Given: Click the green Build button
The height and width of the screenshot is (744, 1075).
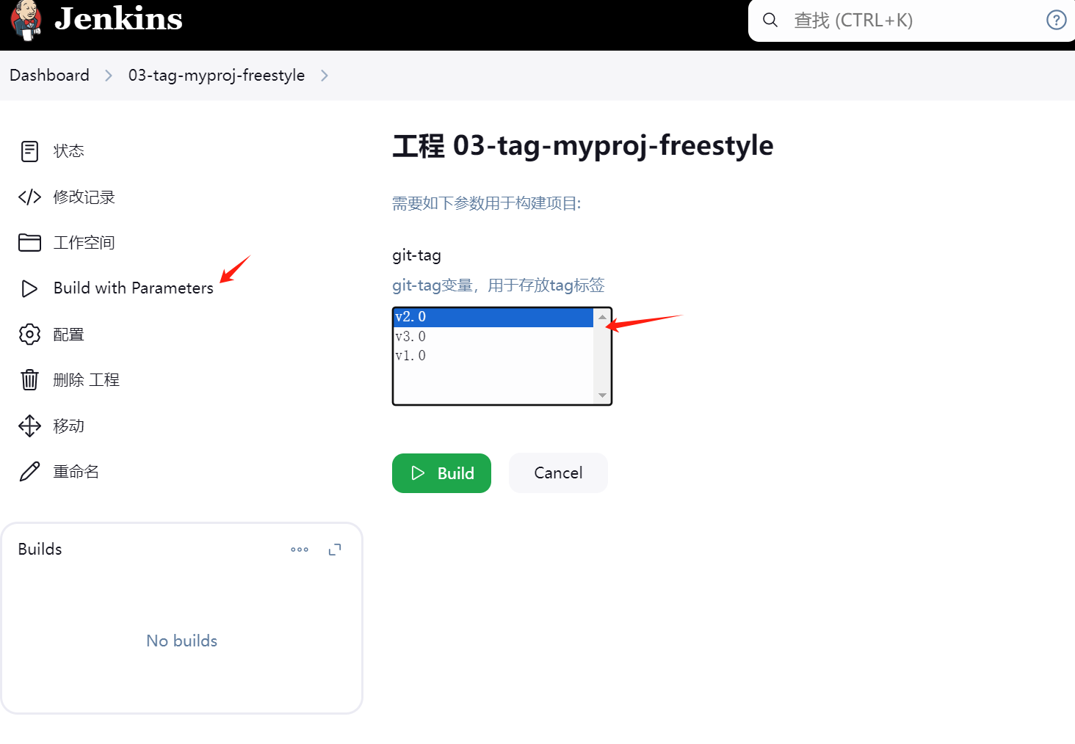Looking at the screenshot, I should point(441,473).
